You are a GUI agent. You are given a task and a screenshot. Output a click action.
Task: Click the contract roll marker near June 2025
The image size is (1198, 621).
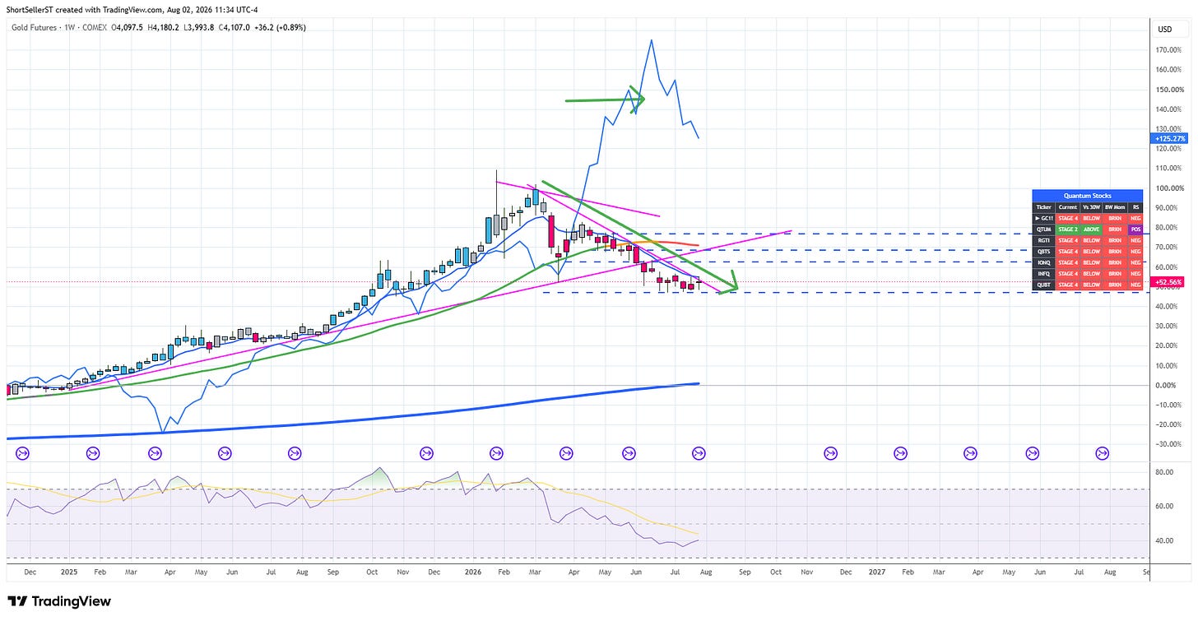point(225,452)
